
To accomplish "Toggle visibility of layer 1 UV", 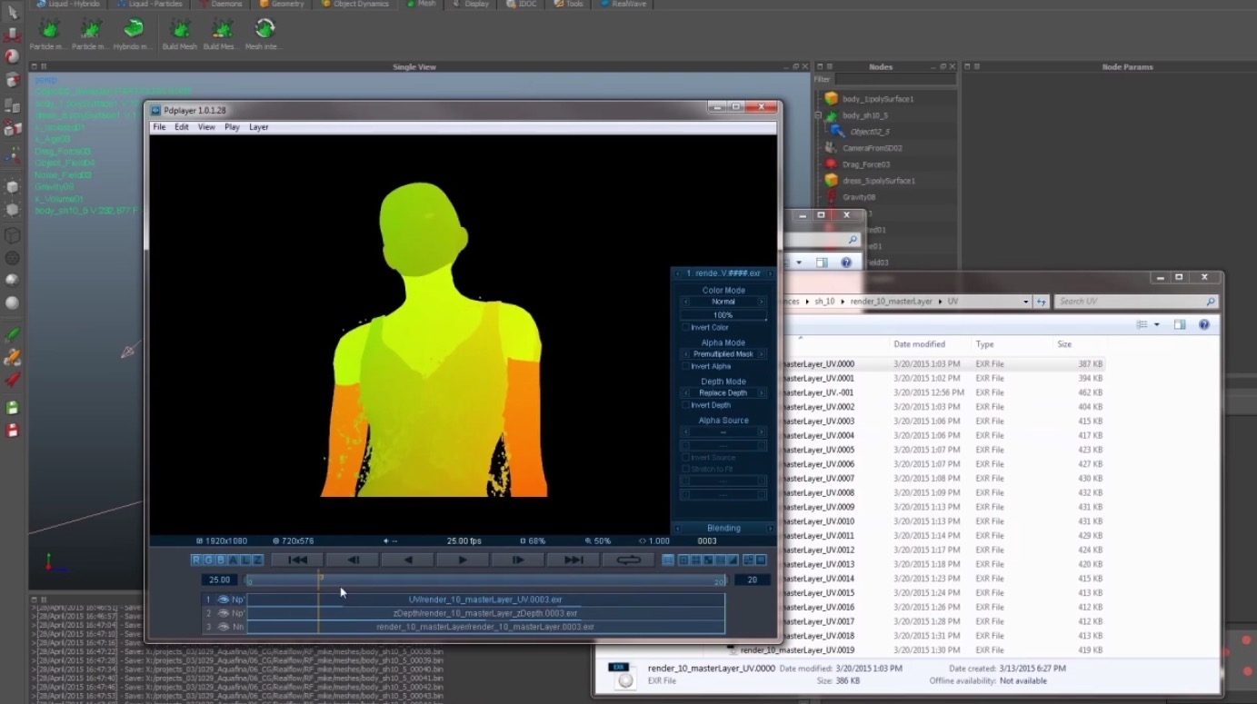I will [x=223, y=600].
